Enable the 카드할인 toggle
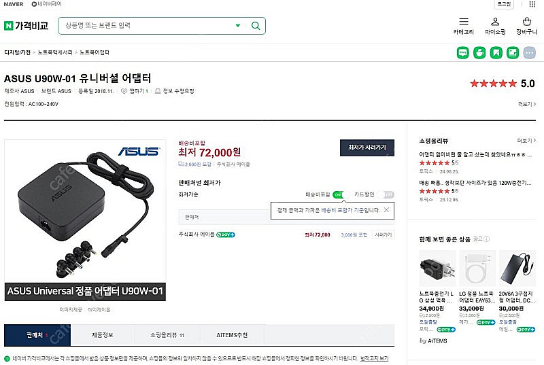The width and height of the screenshot is (544, 365). coord(388,195)
